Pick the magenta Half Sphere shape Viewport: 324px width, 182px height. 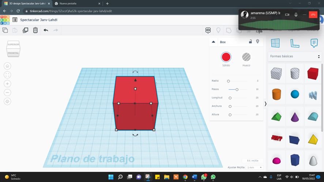[x=276, y=160]
